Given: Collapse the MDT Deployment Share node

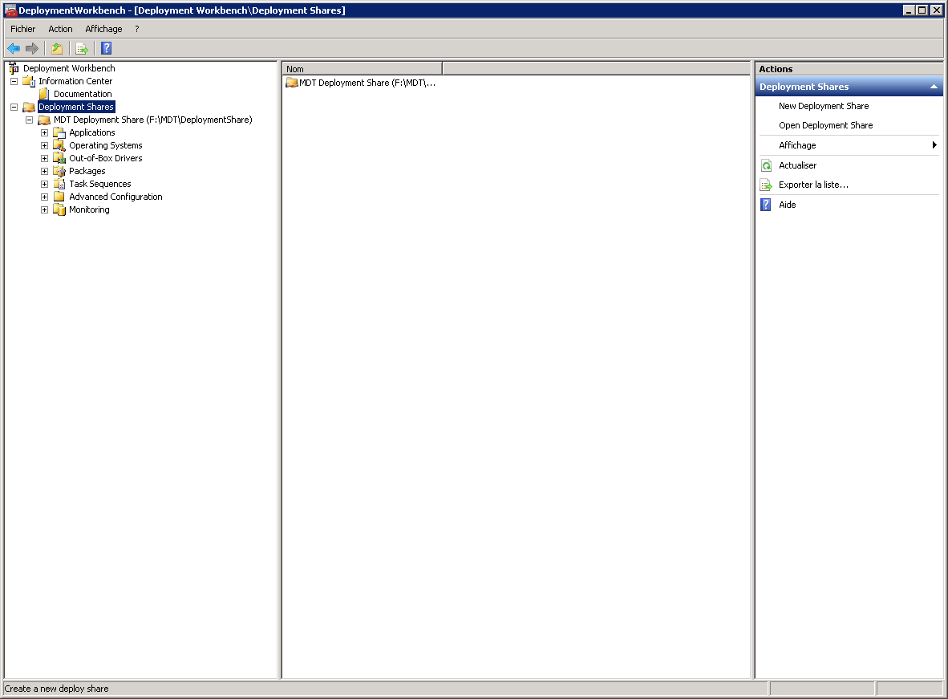Looking at the screenshot, I should tap(30, 120).
